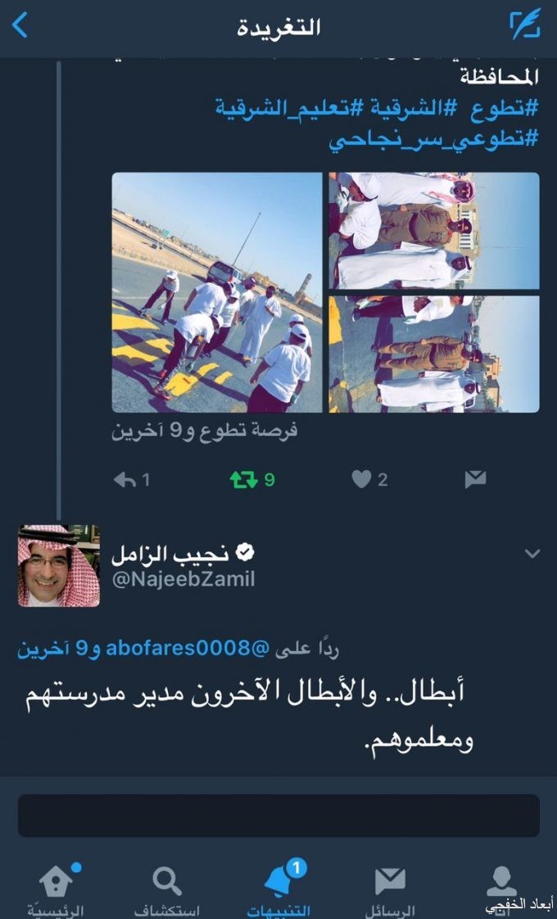Open the hashtag #تطوع
557x919 pixels.
click(503, 108)
